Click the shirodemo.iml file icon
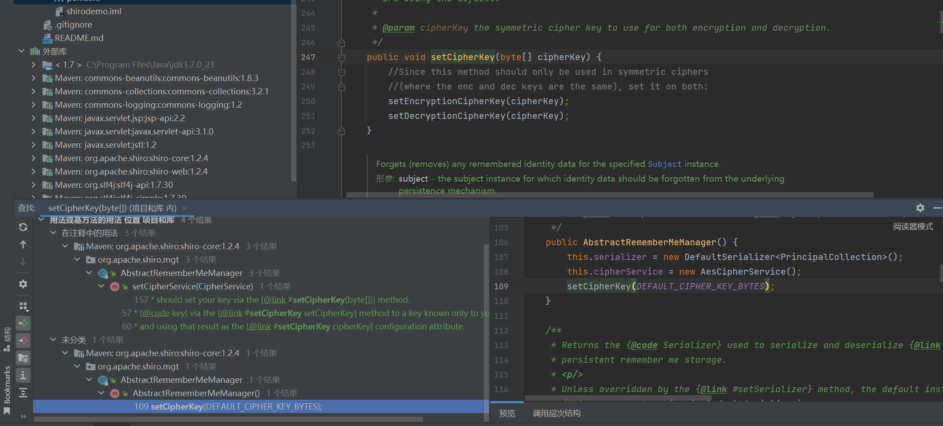The height and width of the screenshot is (426, 943). pos(59,12)
